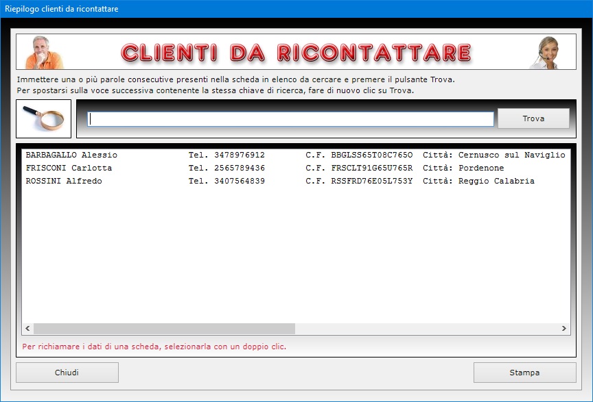Click city Reggio Calabria
This screenshot has width=593, height=402.
[496, 181]
